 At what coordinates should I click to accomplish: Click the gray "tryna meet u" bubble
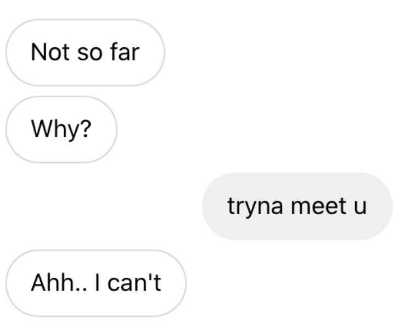(297, 206)
